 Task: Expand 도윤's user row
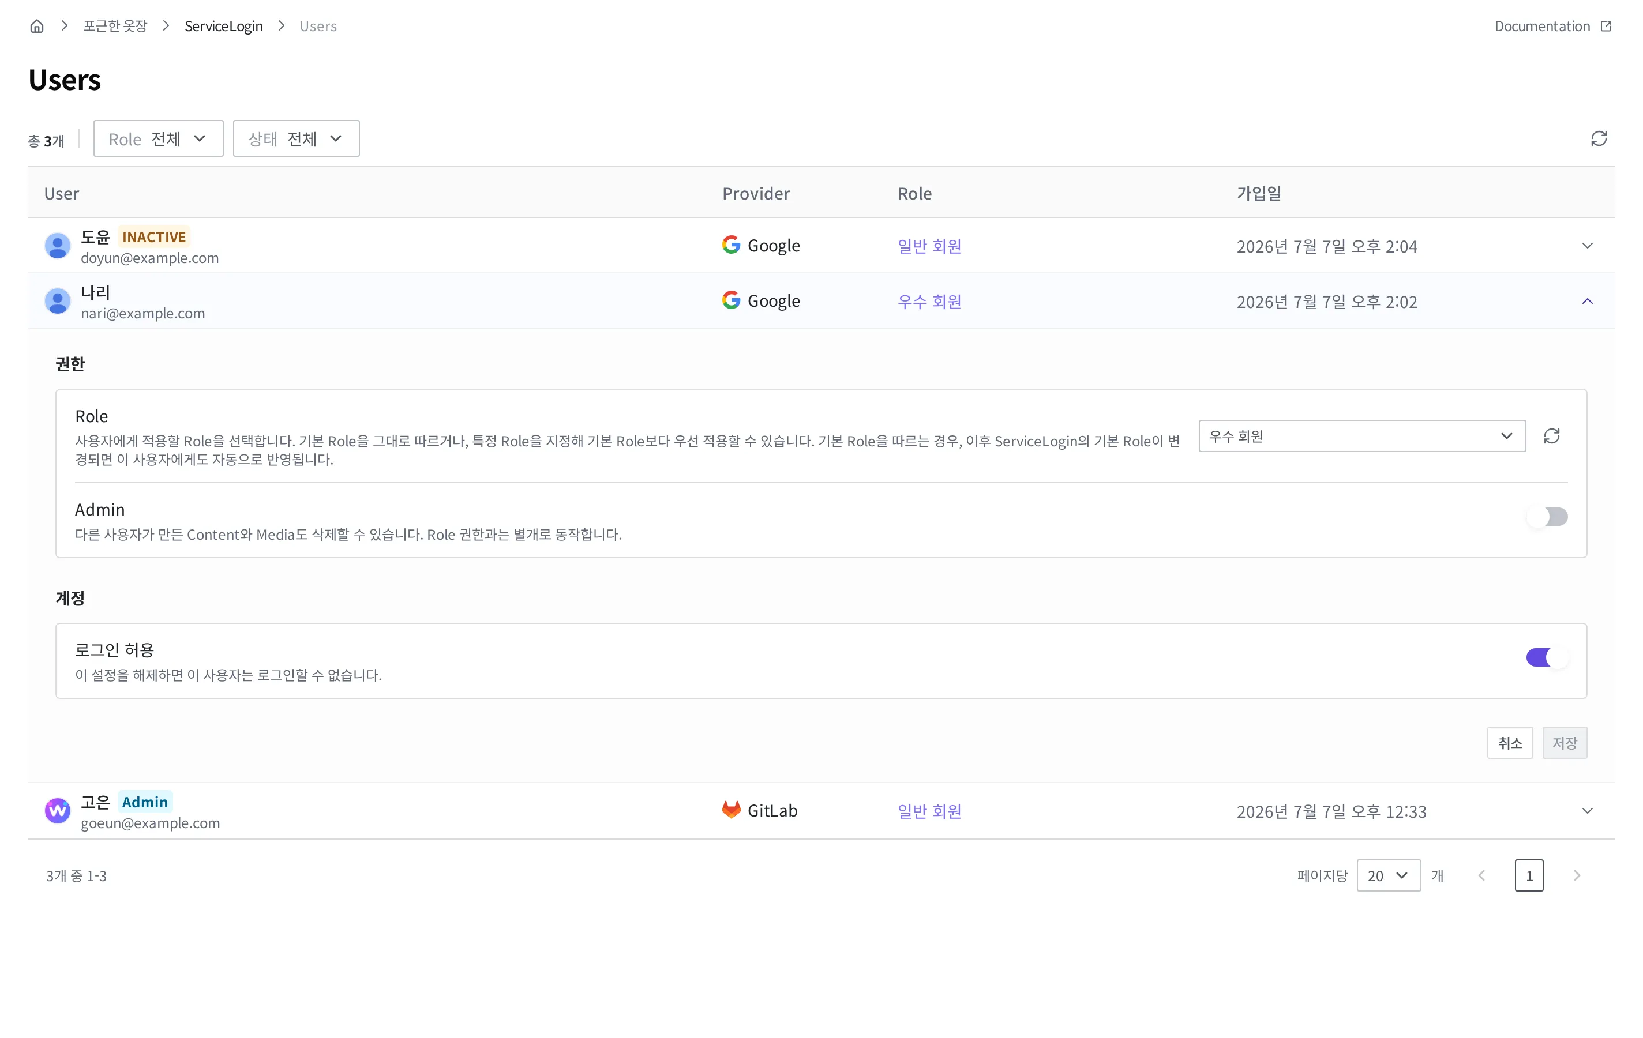(1587, 246)
